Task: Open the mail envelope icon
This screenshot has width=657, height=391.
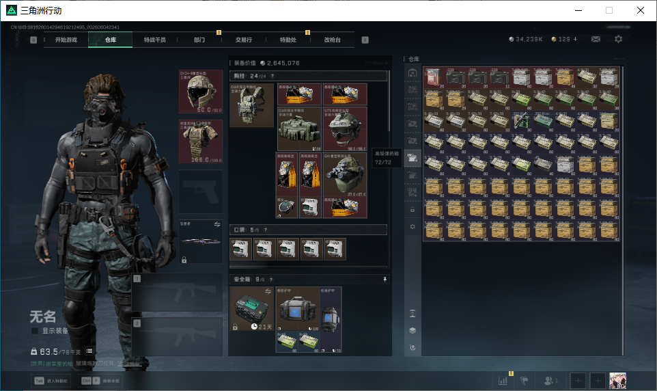Action: pos(596,39)
